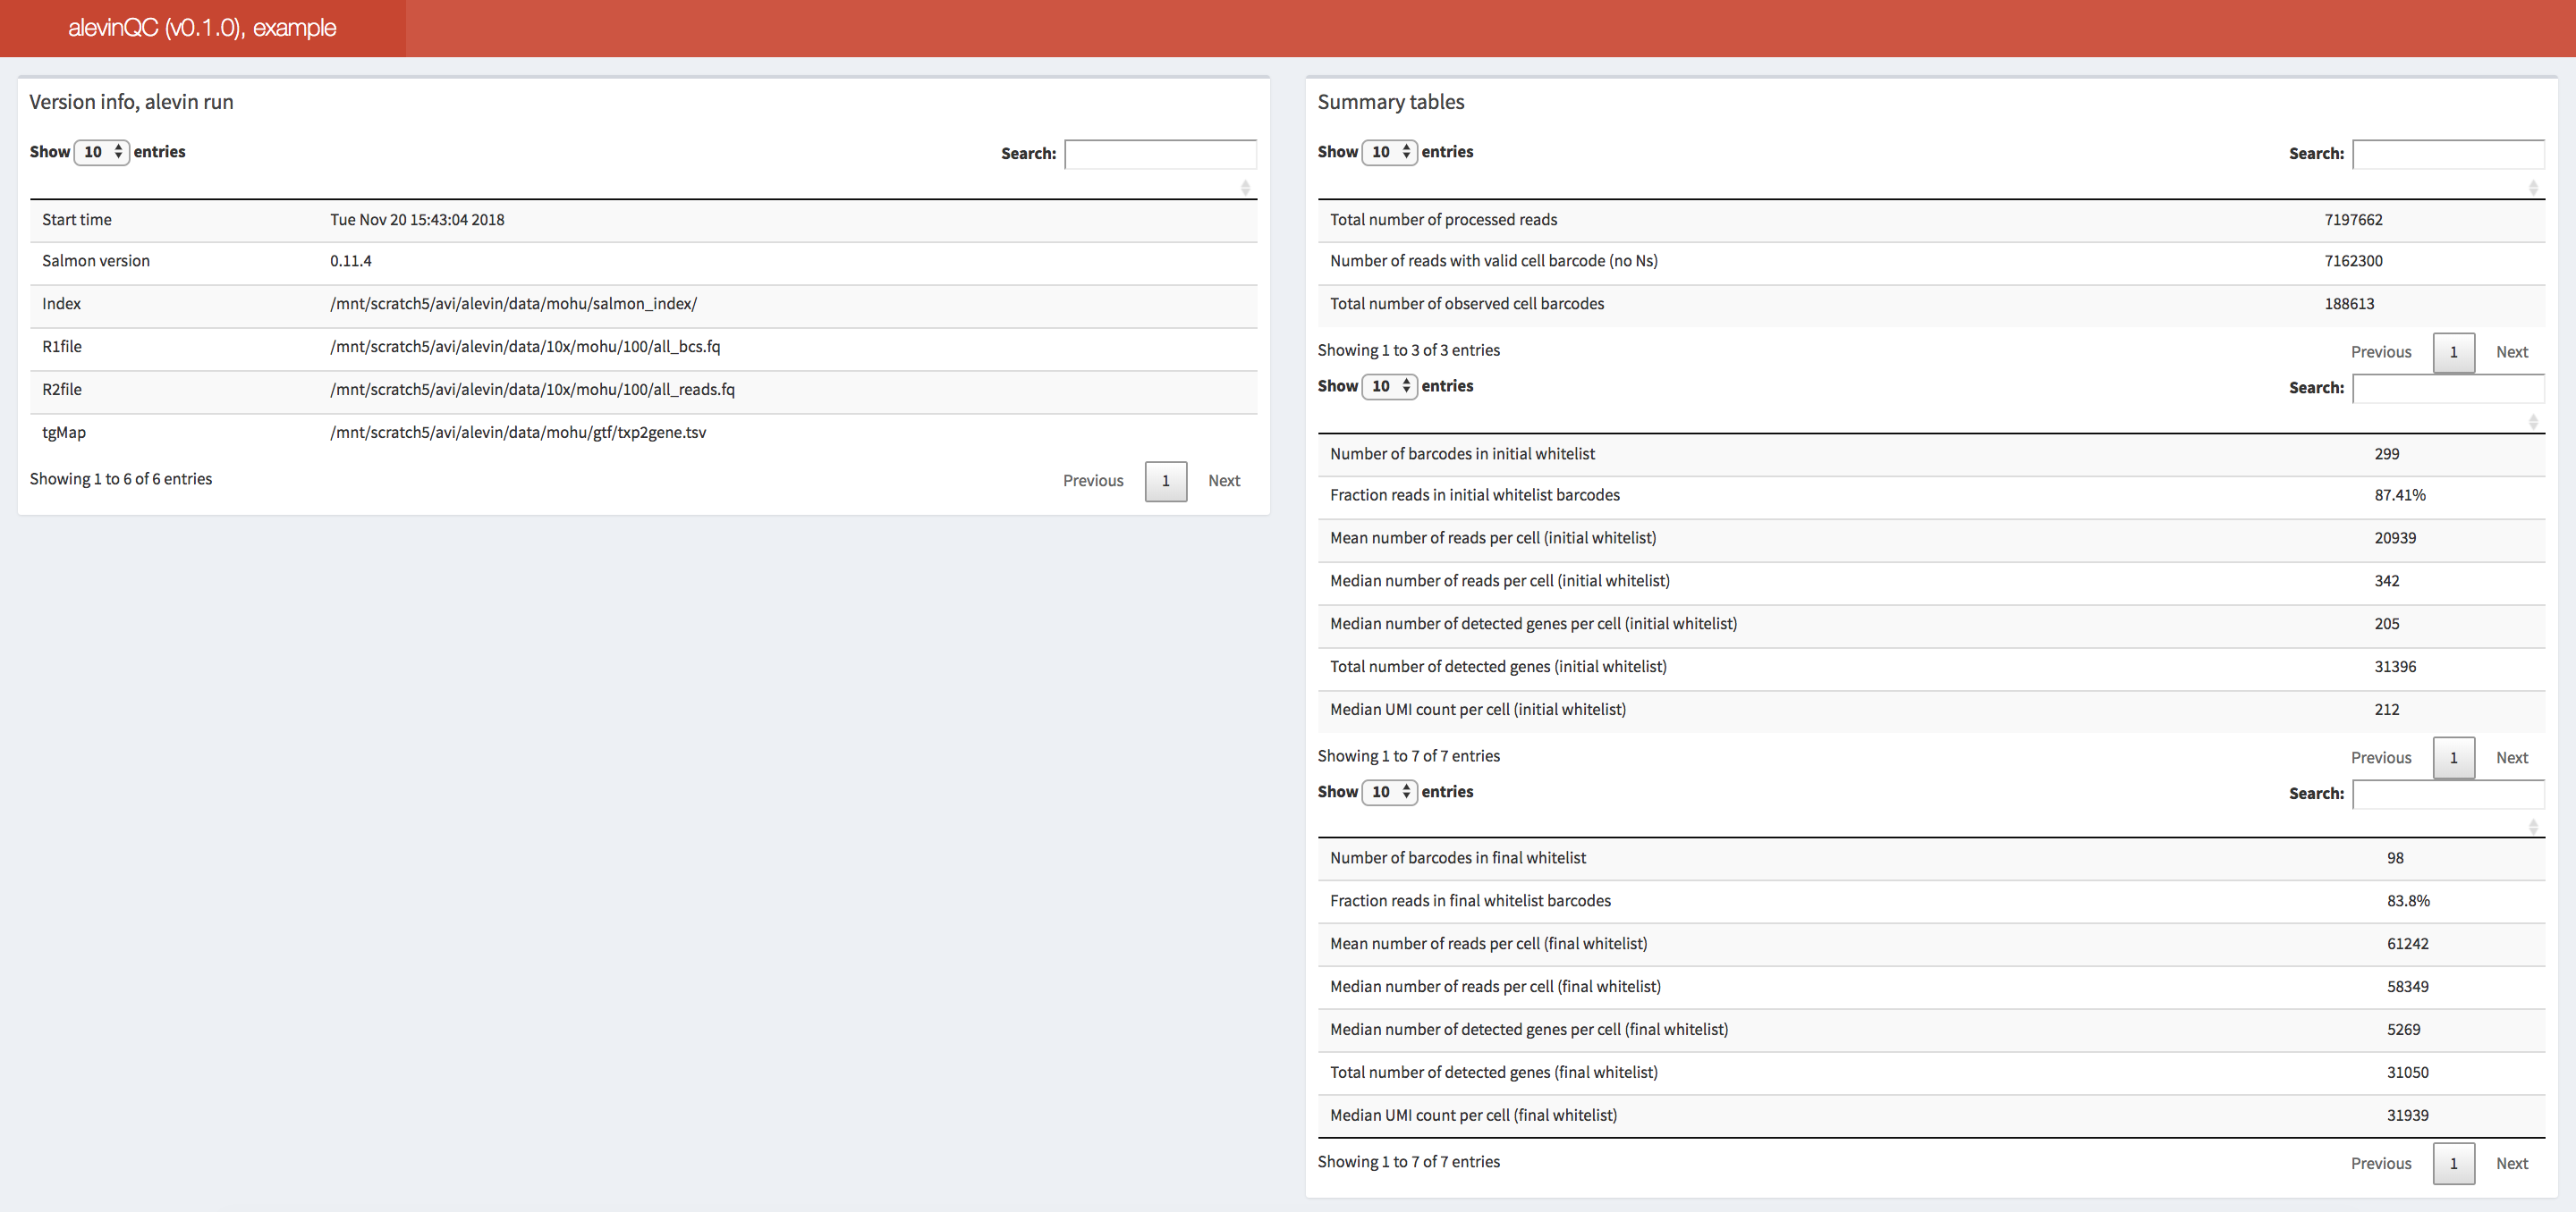Click alevinQC (v0.1.0), example header title
Screen dimensions: 2576x1212
[x=202, y=28]
